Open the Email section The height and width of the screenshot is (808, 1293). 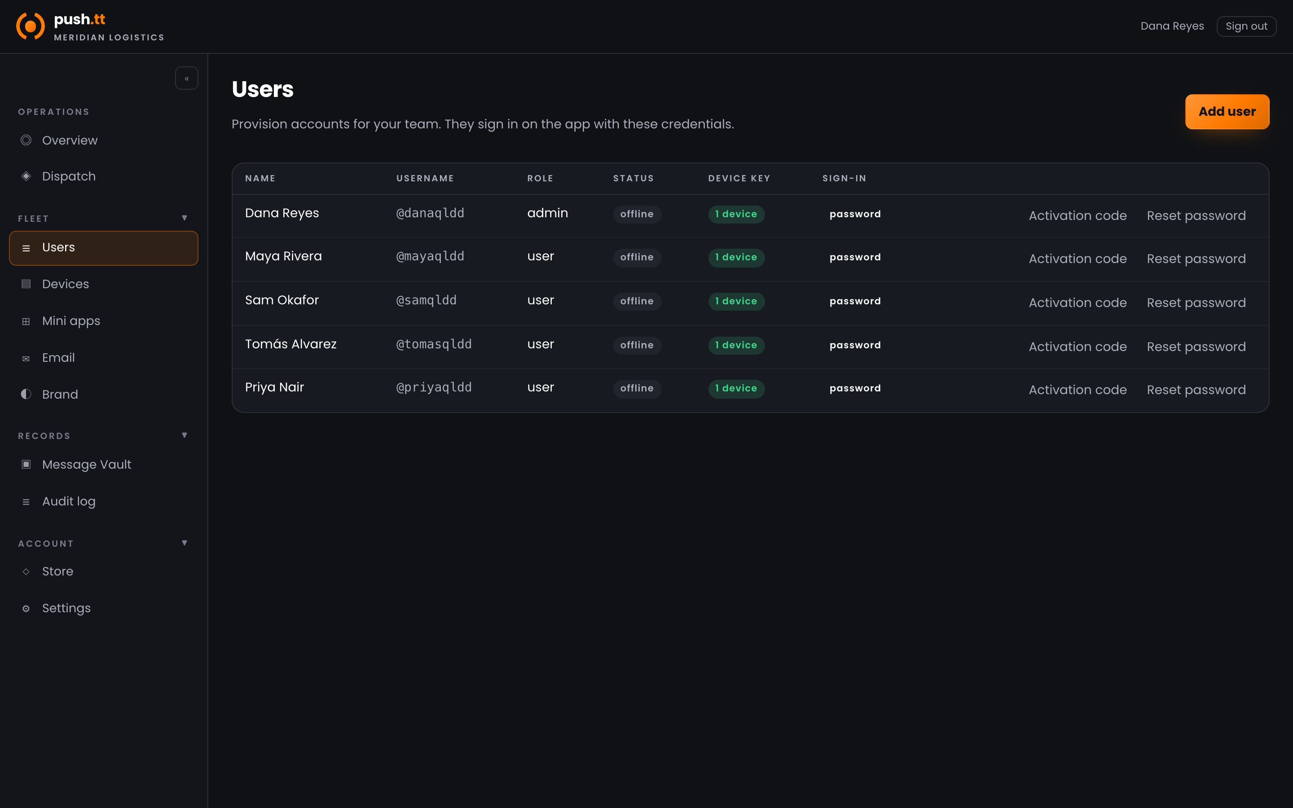[x=104, y=357]
